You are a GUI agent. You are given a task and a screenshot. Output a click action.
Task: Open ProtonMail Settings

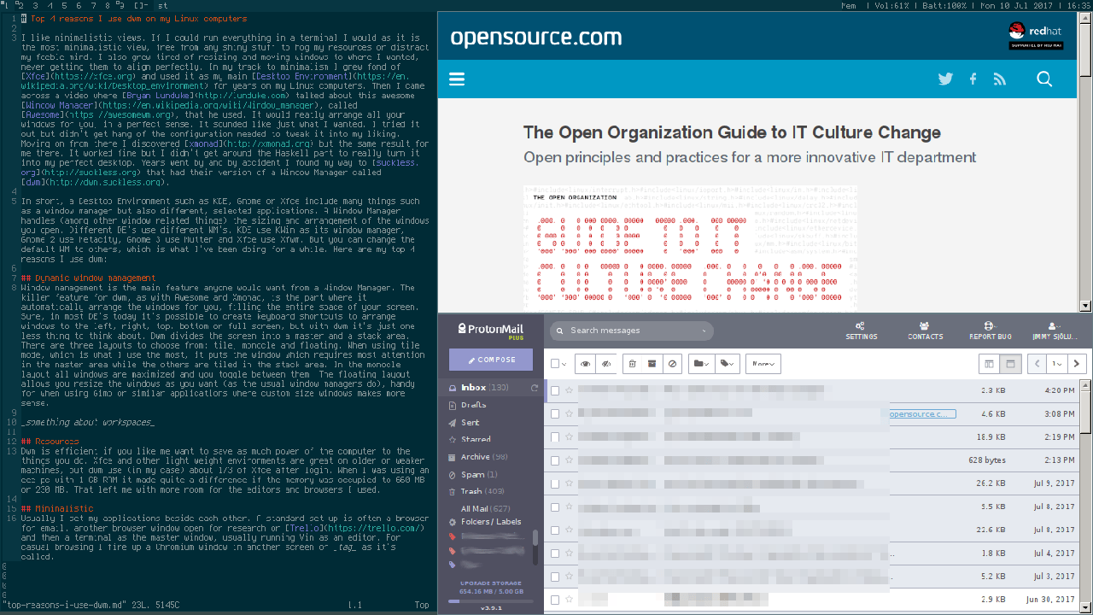[x=861, y=331]
